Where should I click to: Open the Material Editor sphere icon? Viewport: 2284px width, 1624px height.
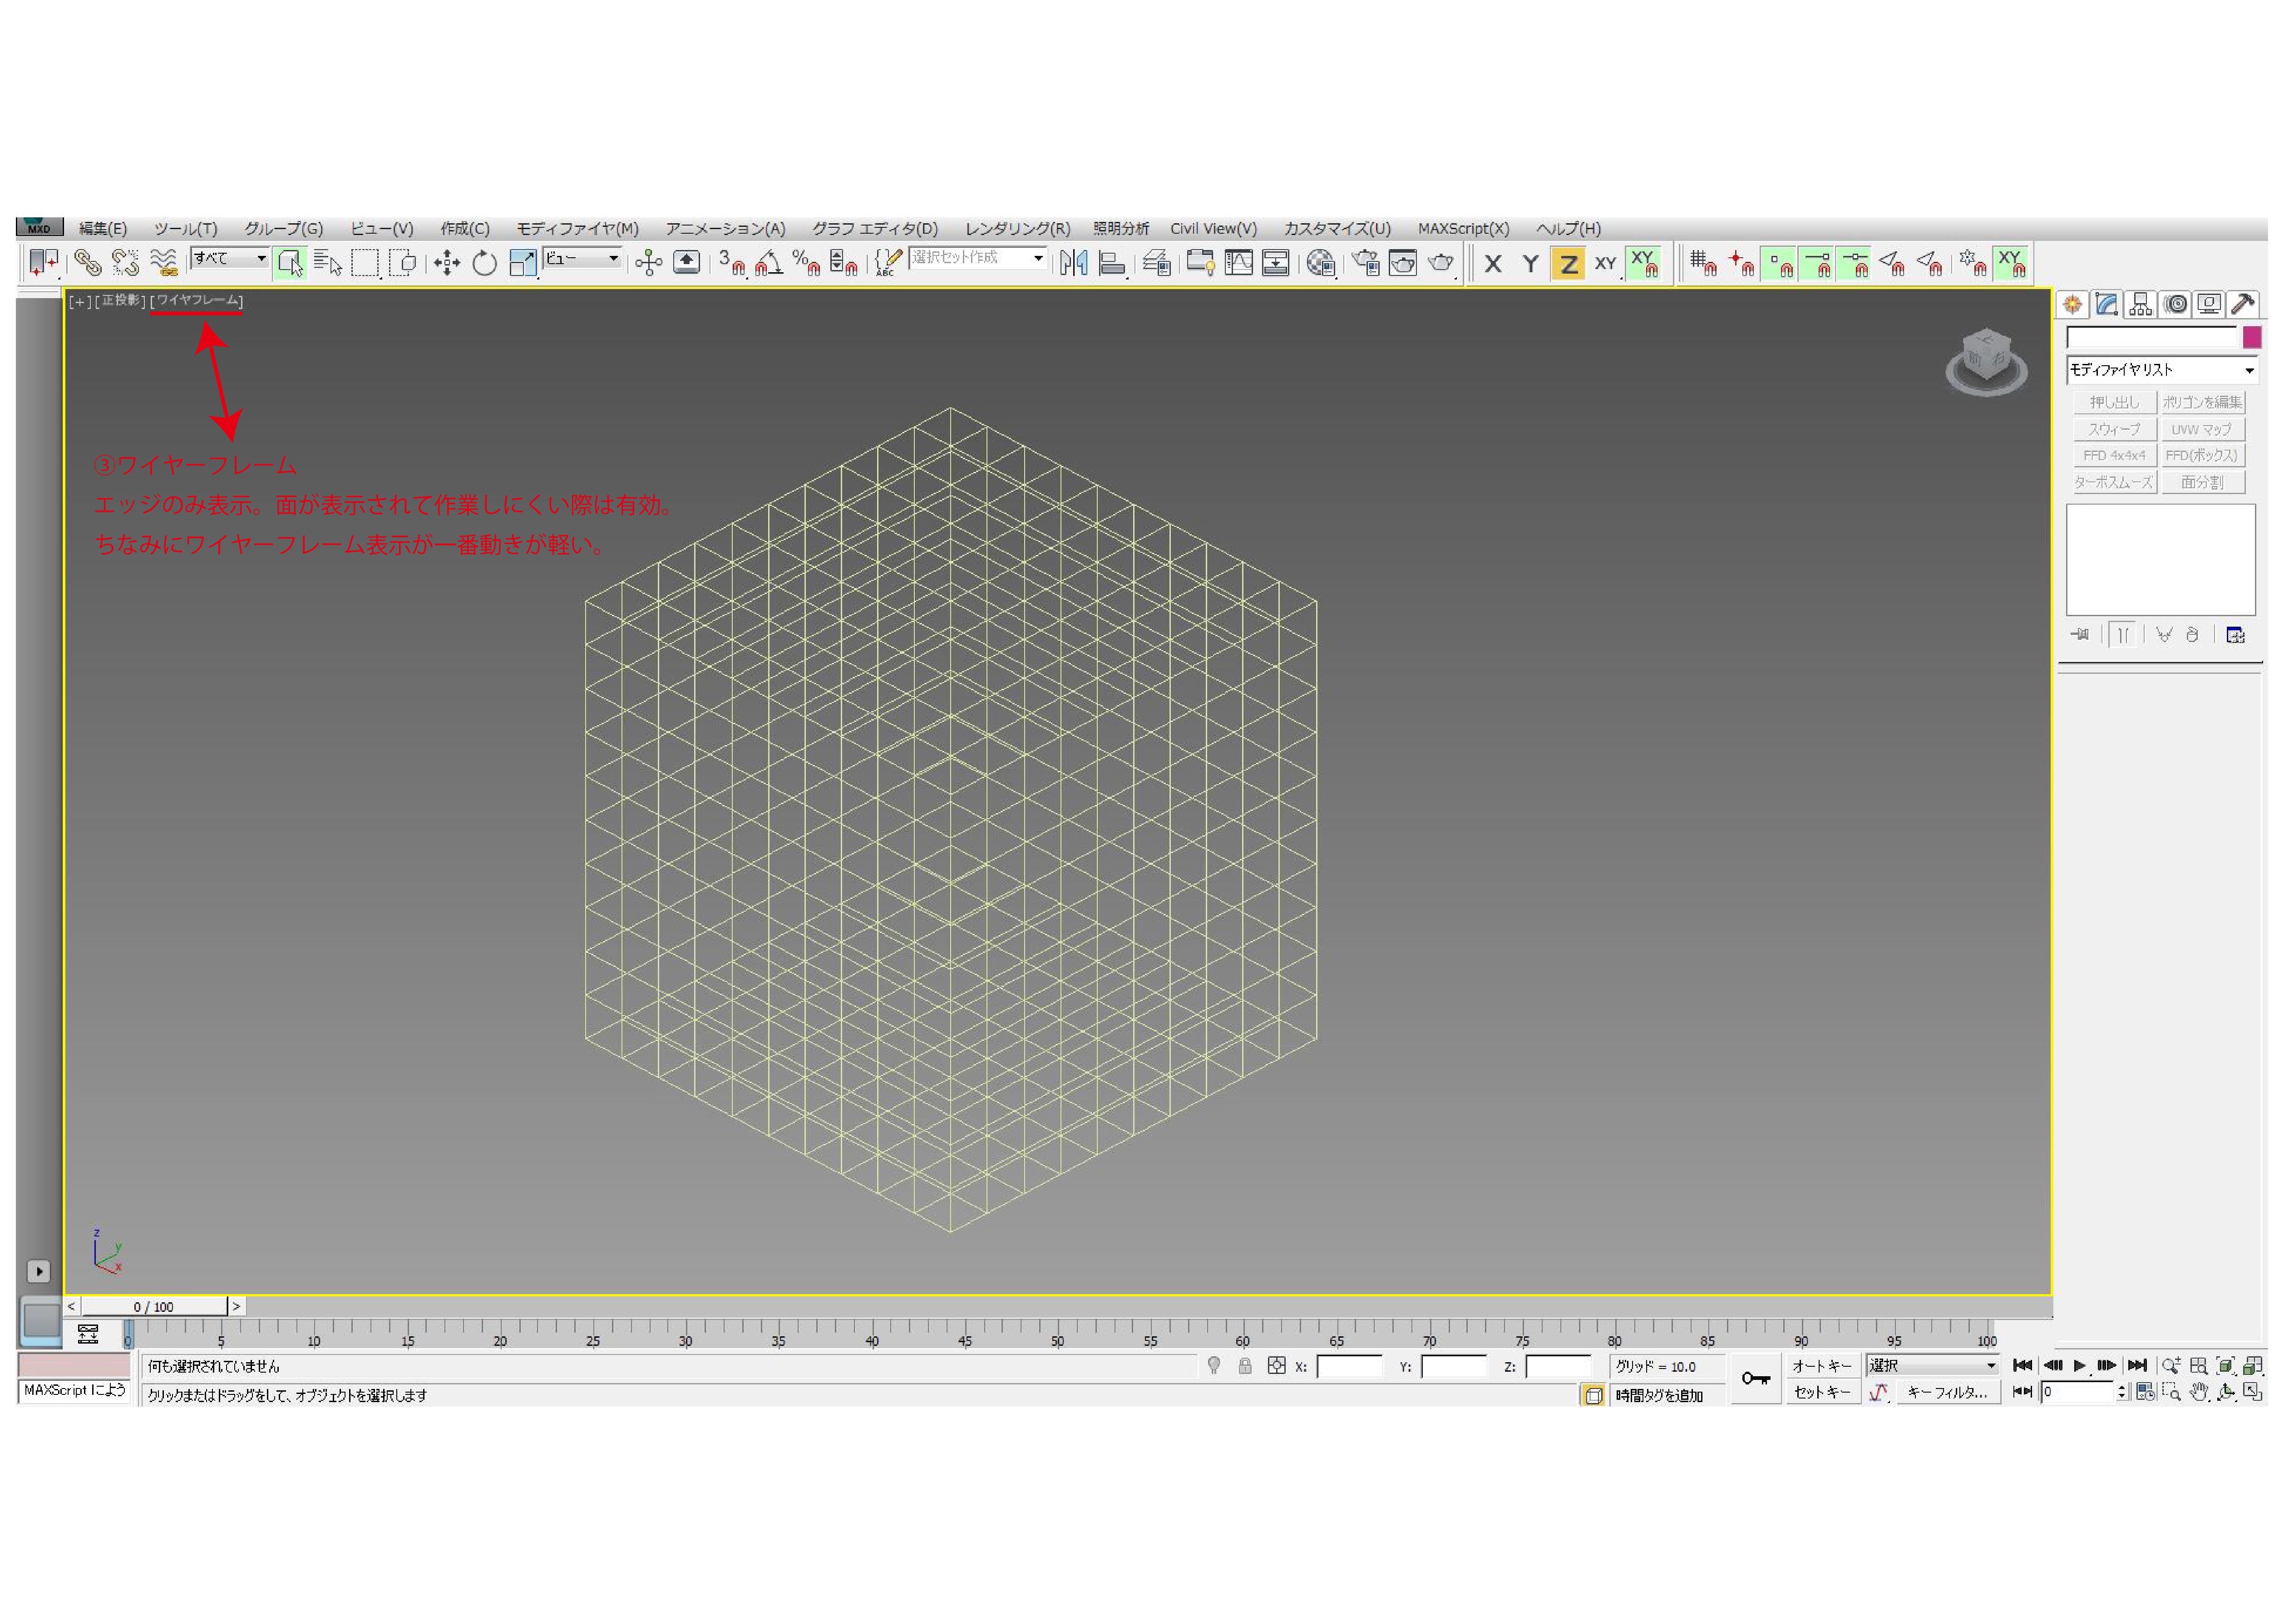tap(1321, 263)
